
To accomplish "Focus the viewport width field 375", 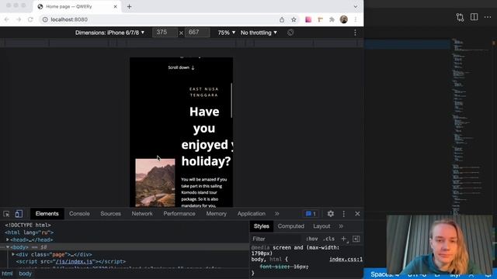I will [165, 33].
